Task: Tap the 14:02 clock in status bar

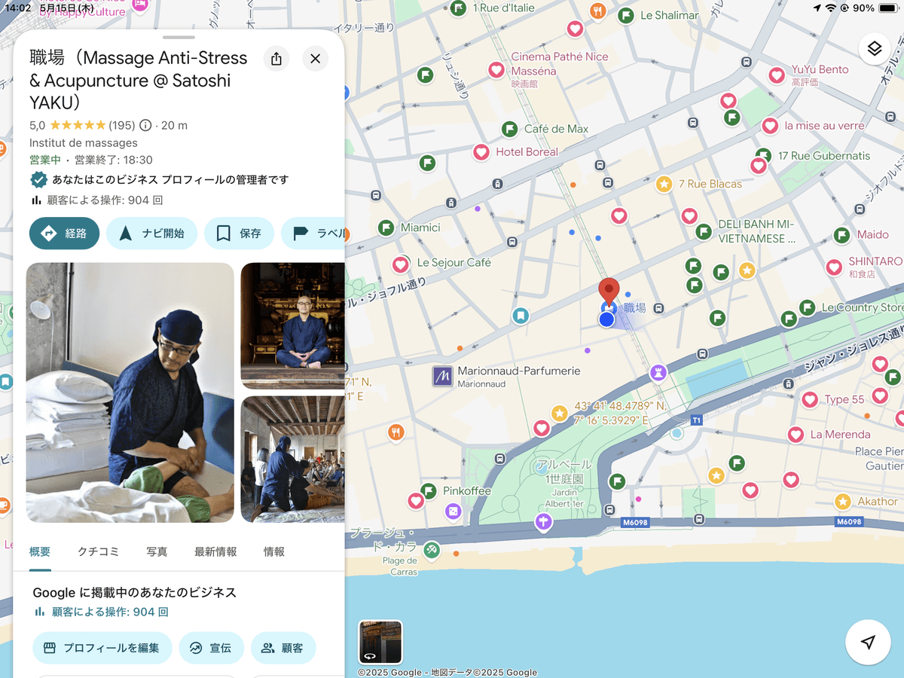Action: pos(18,8)
